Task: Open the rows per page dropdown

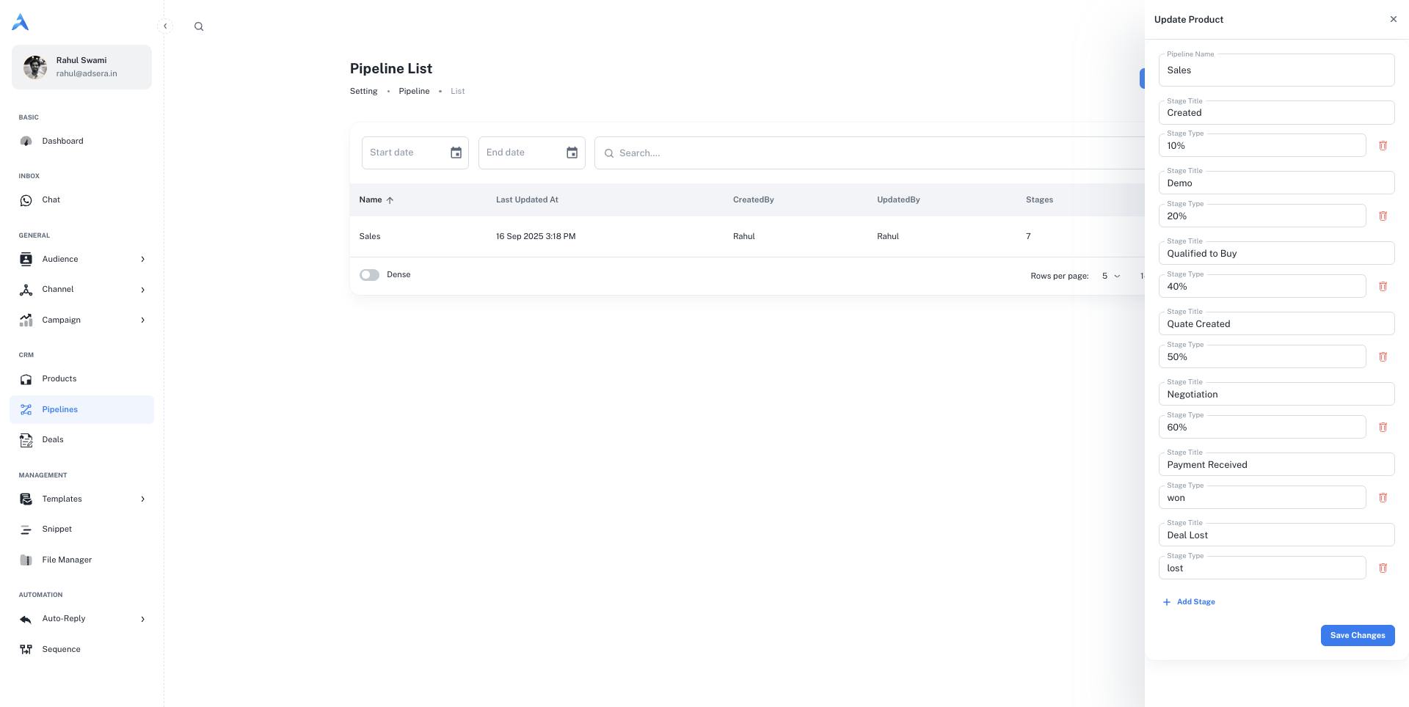Action: [x=1111, y=276]
